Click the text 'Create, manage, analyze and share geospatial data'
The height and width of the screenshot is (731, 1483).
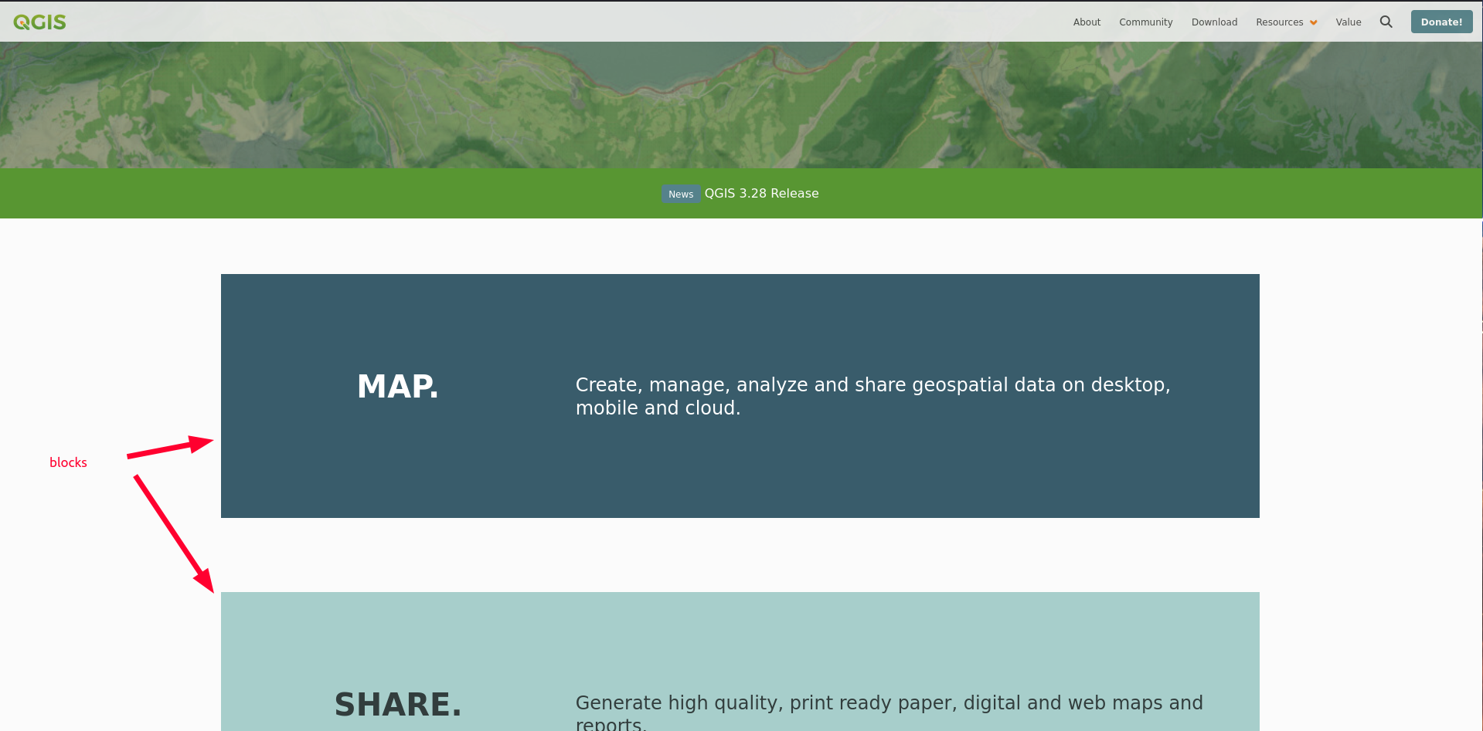pos(816,385)
